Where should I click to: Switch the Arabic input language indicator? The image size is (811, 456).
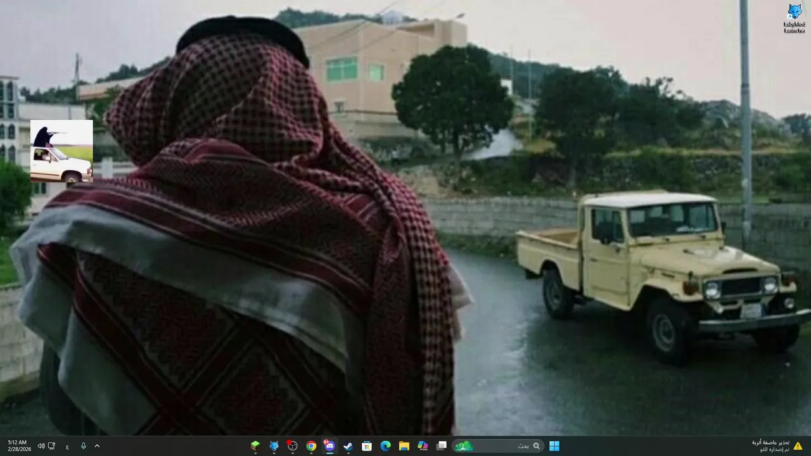(67, 446)
